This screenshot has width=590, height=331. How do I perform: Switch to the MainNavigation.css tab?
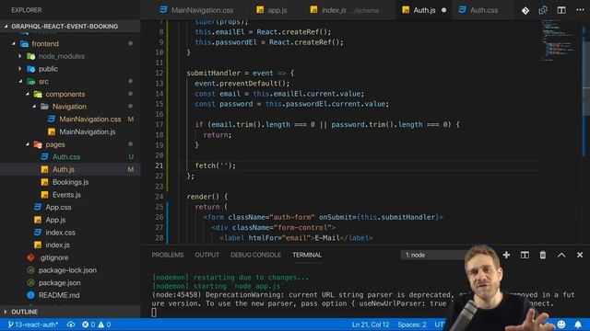[196, 10]
